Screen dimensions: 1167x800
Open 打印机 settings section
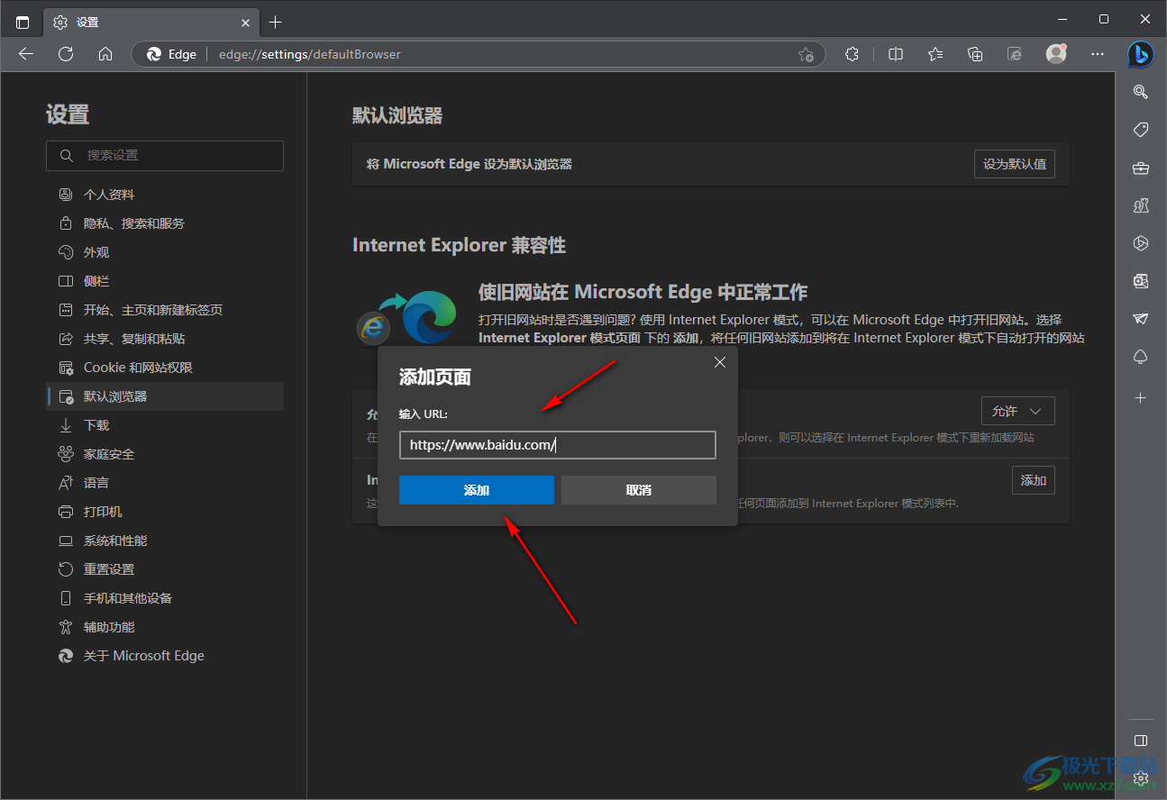click(165, 512)
